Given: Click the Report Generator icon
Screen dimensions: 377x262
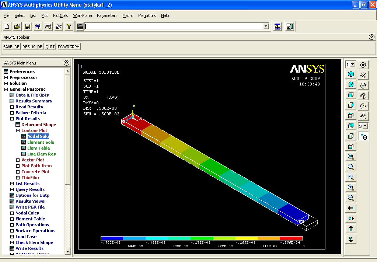Looking at the screenshot, I should (59, 27).
